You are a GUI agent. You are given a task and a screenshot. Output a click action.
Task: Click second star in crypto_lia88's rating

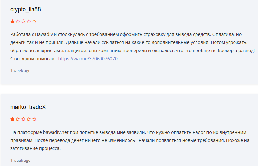[x=18, y=22]
